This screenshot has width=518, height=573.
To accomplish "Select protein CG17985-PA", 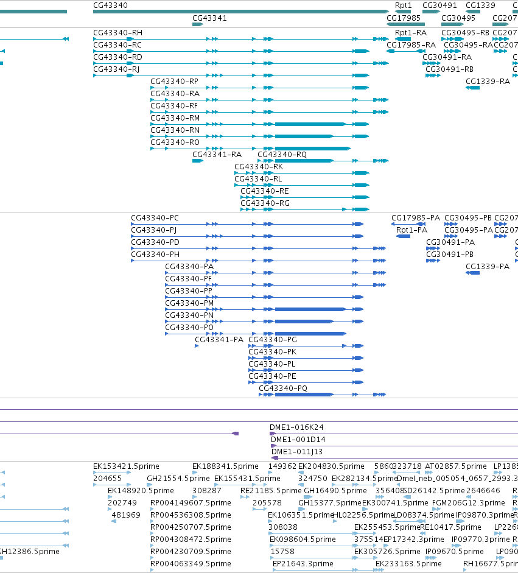I will click(x=416, y=218).
